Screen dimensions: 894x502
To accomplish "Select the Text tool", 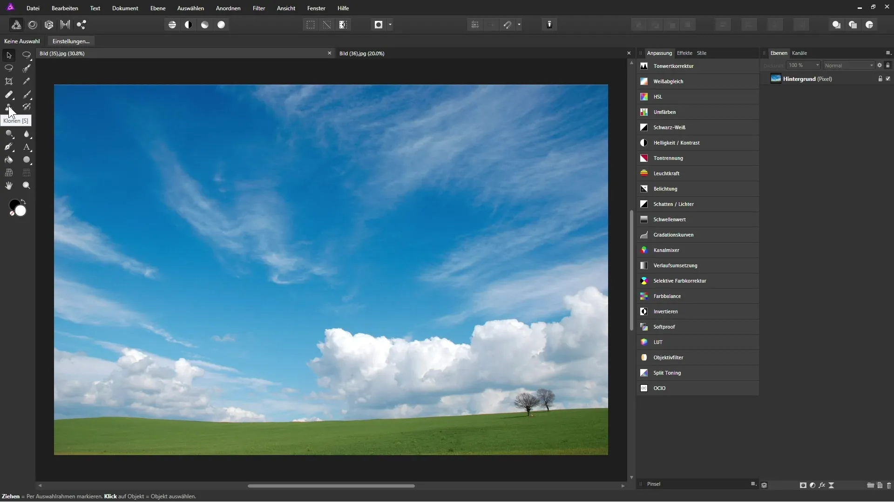I will coord(27,147).
